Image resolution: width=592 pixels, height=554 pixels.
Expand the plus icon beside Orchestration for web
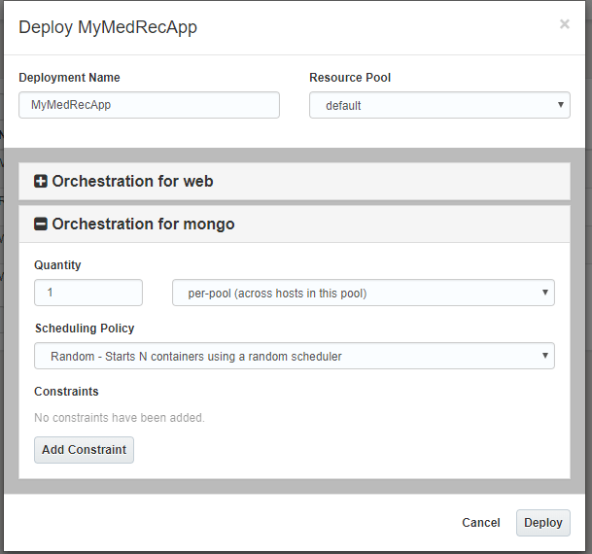pyautogui.click(x=41, y=182)
